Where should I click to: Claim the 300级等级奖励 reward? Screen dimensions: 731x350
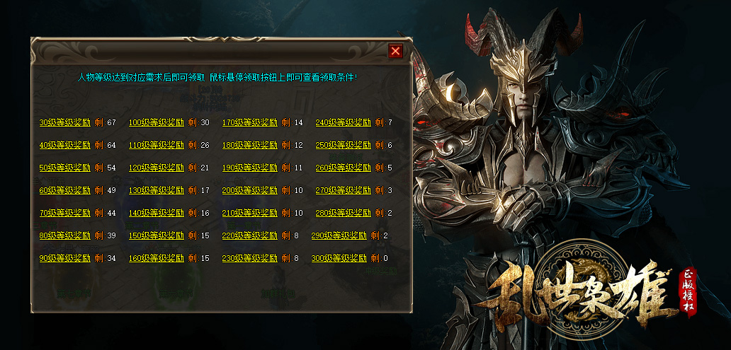(x=339, y=258)
